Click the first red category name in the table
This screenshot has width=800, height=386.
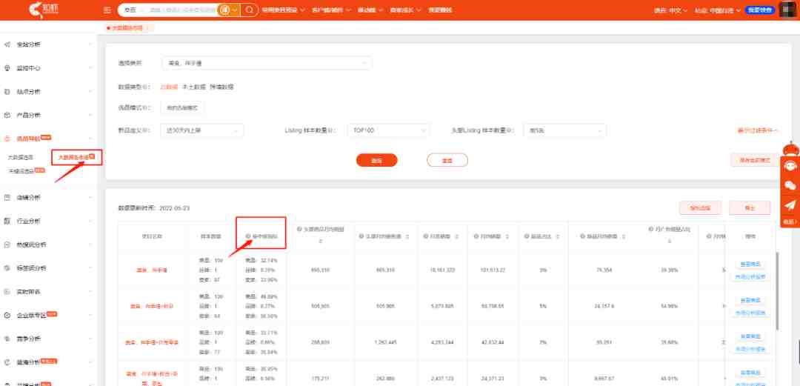click(152, 270)
